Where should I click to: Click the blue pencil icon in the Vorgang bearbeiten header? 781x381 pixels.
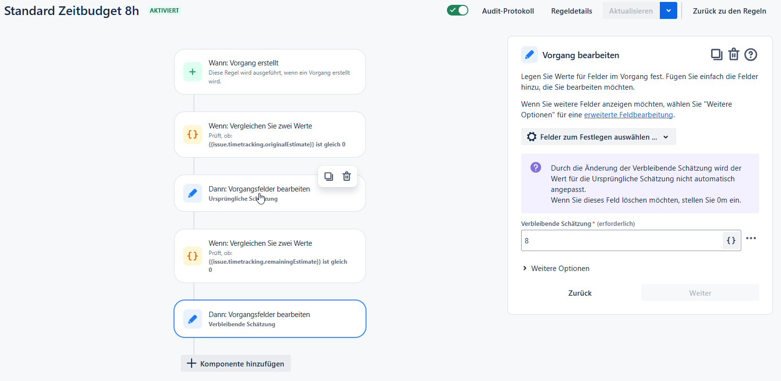(529, 55)
